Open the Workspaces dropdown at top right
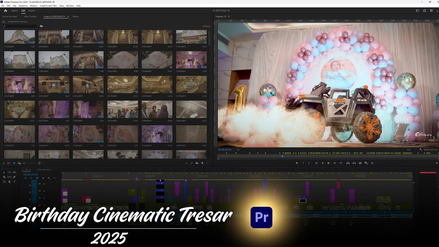 pos(417,11)
